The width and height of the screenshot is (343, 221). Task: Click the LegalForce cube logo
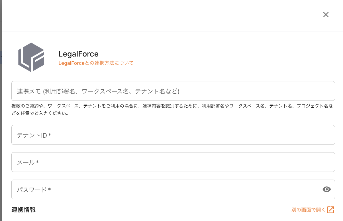click(x=31, y=57)
